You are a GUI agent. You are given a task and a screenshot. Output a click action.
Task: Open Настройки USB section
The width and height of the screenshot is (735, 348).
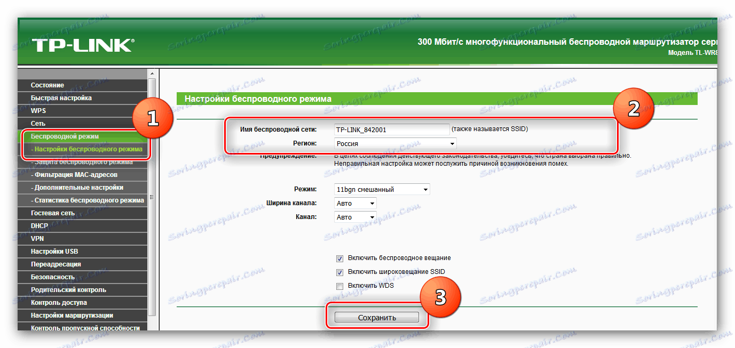[x=82, y=252]
